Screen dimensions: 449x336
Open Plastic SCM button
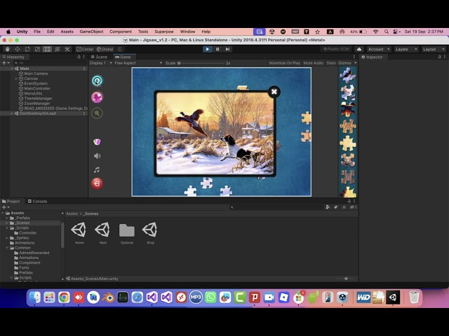[x=336, y=49]
